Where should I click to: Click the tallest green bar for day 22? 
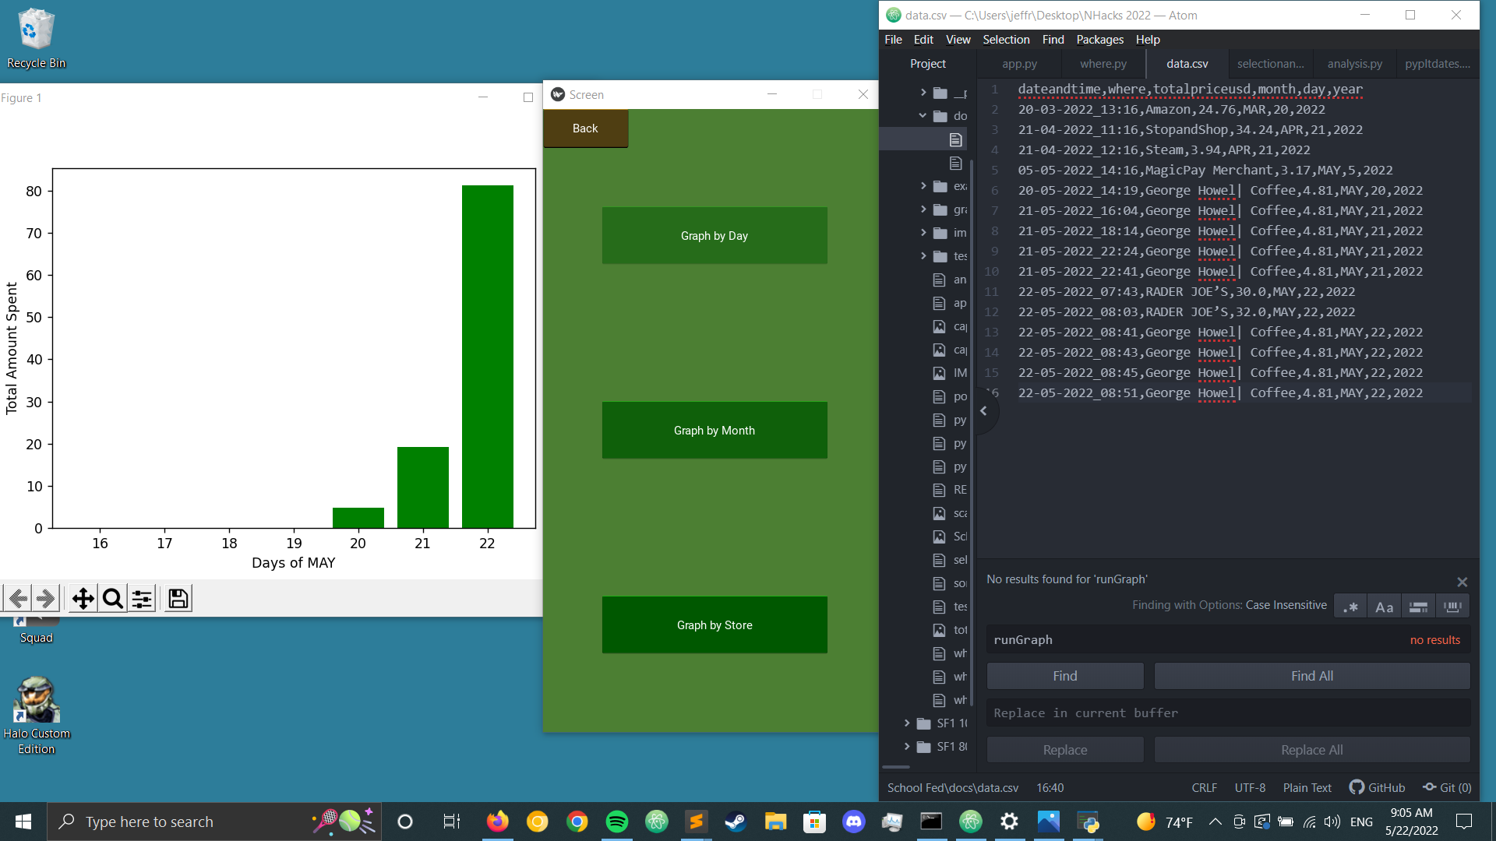tap(487, 356)
